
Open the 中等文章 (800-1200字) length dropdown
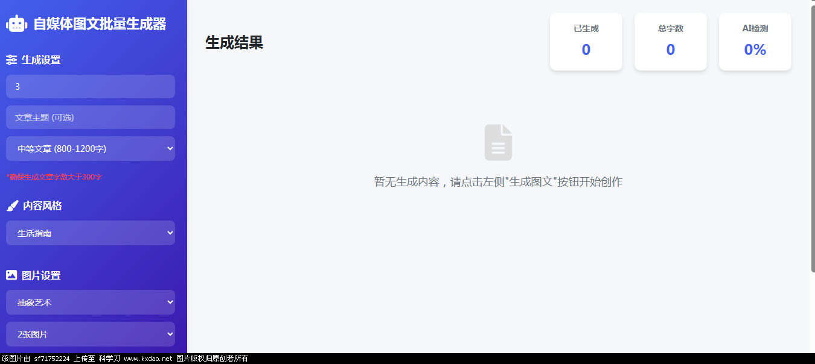[x=91, y=149]
